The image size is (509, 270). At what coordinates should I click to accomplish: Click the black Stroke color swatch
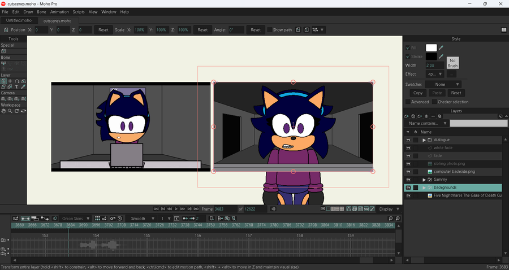[431, 56]
